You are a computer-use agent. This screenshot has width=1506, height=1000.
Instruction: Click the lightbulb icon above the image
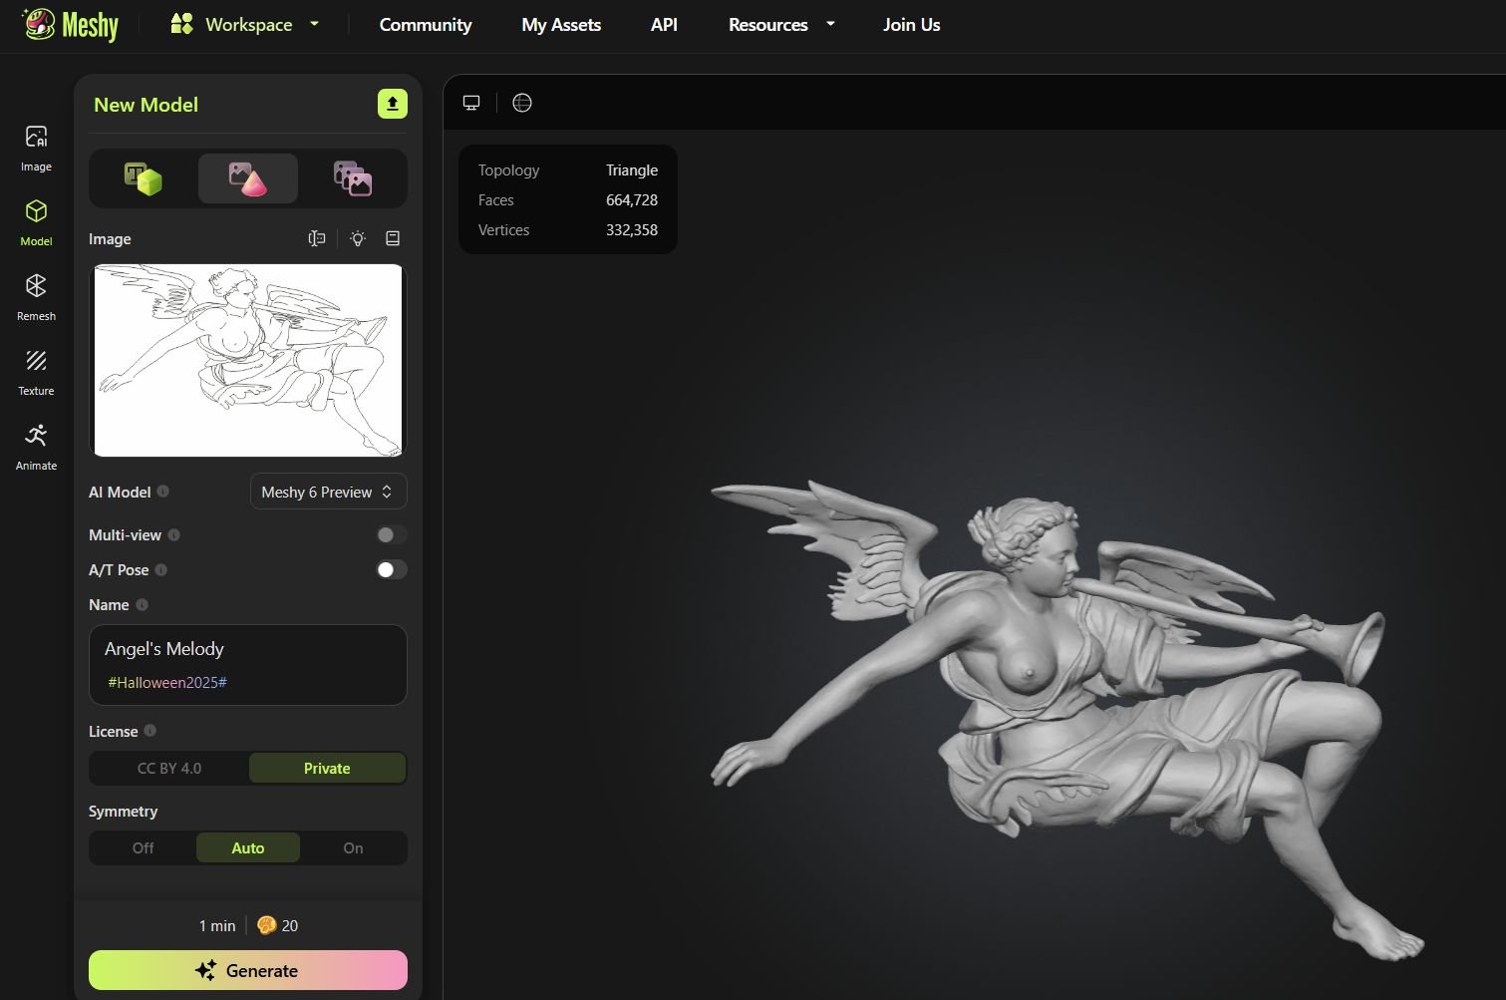[358, 239]
